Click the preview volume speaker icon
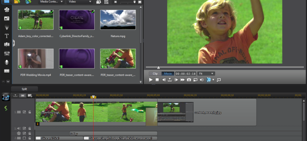This screenshot has height=141, width=307. 201,80
